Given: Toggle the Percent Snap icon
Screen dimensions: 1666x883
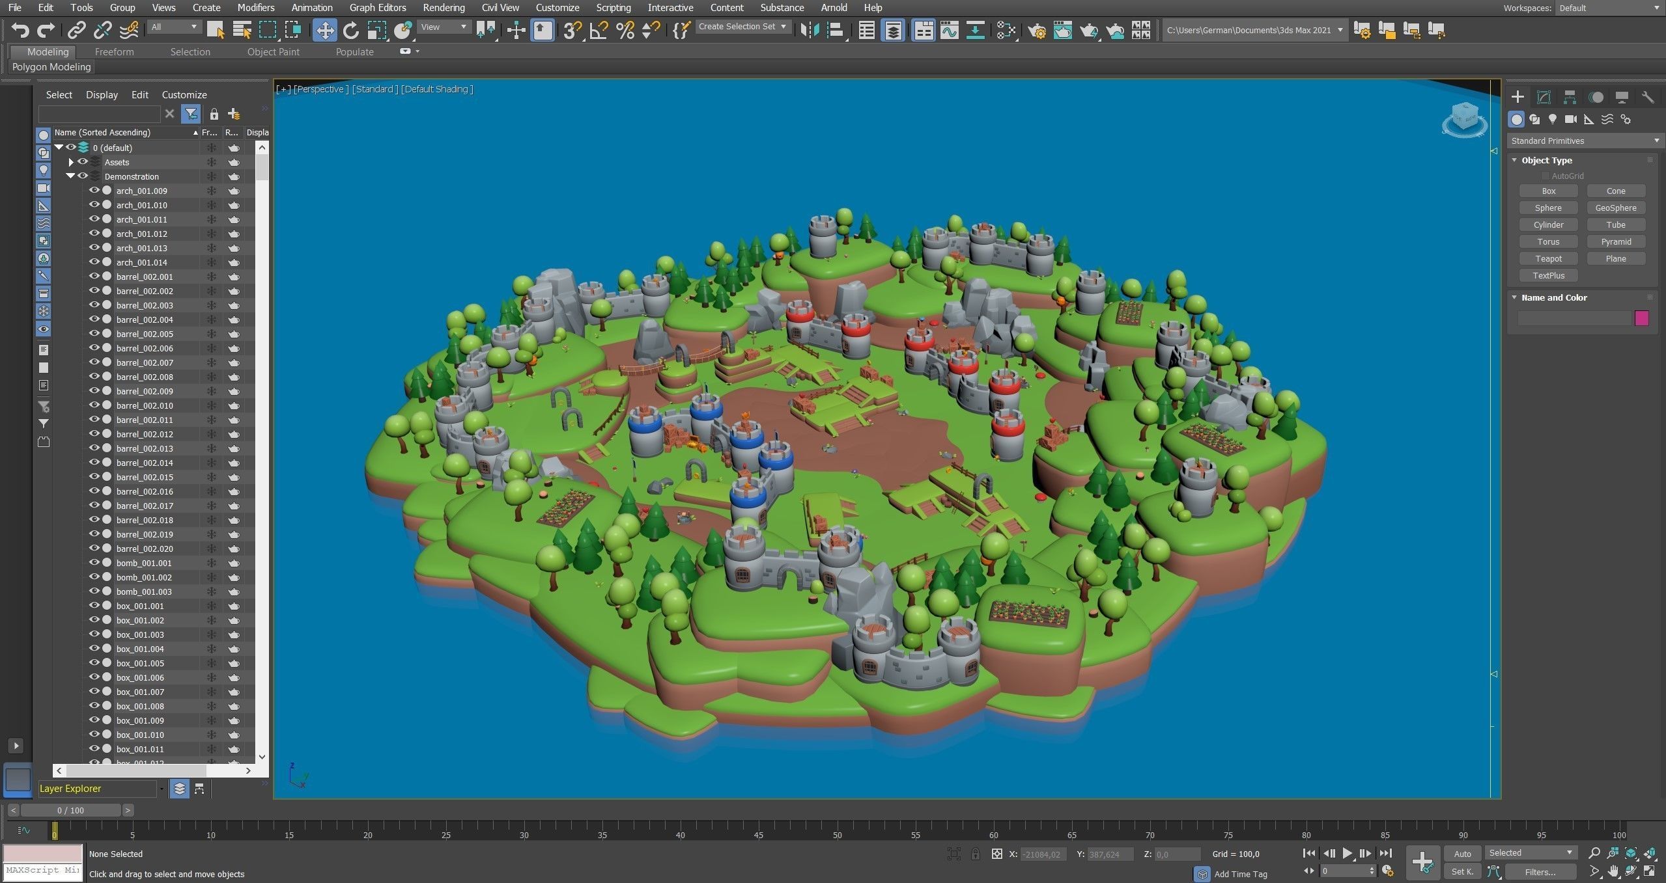Looking at the screenshot, I should (x=625, y=30).
